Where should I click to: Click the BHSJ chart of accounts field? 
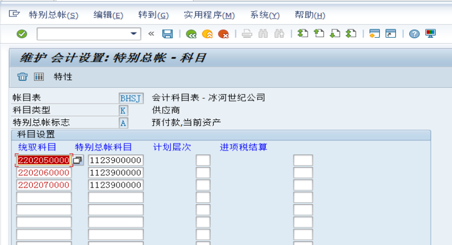tap(131, 98)
